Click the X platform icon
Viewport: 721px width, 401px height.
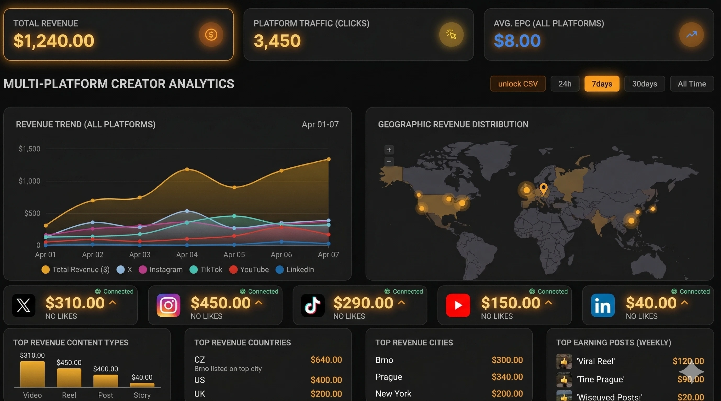24,305
